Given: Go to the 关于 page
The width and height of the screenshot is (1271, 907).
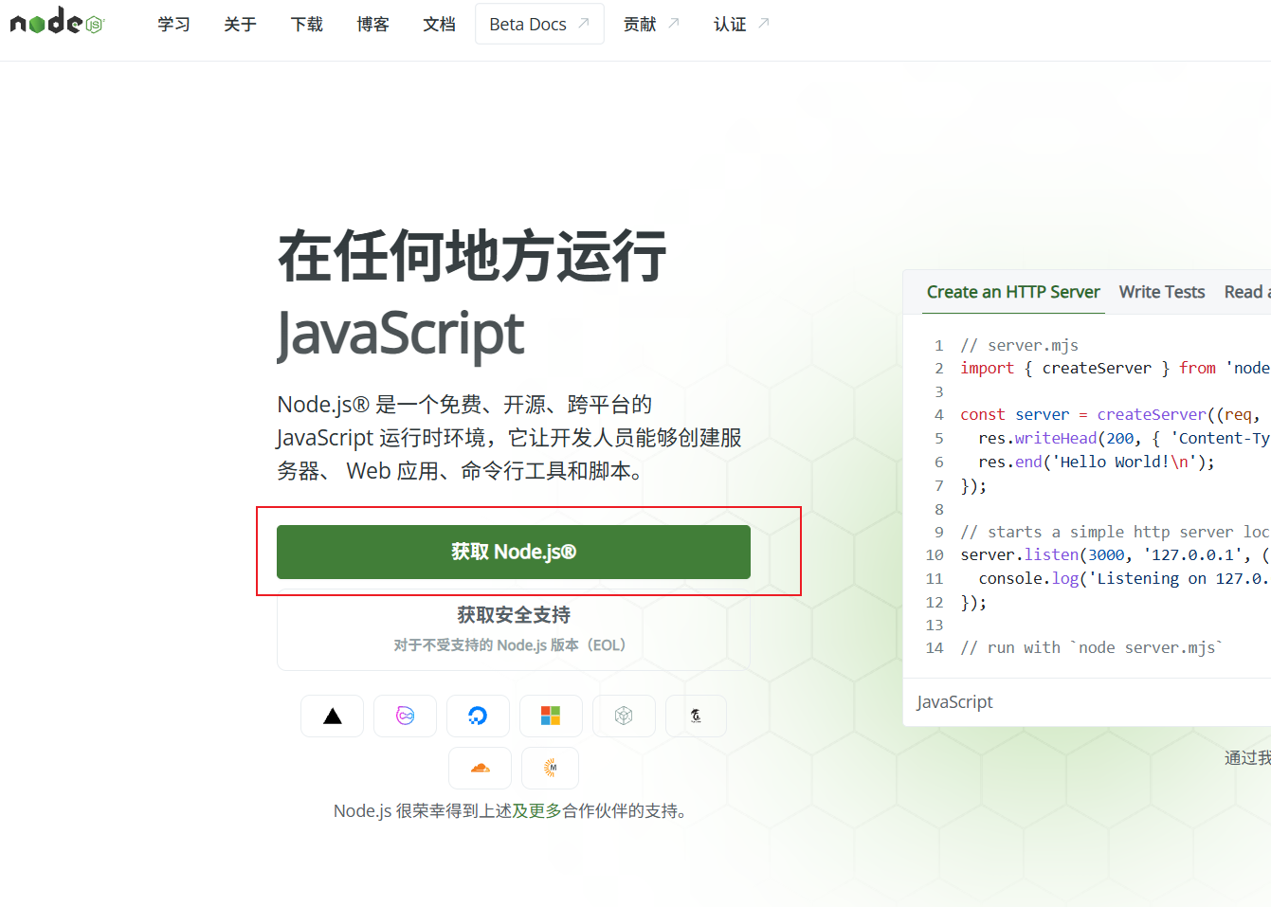Looking at the screenshot, I should click(240, 24).
